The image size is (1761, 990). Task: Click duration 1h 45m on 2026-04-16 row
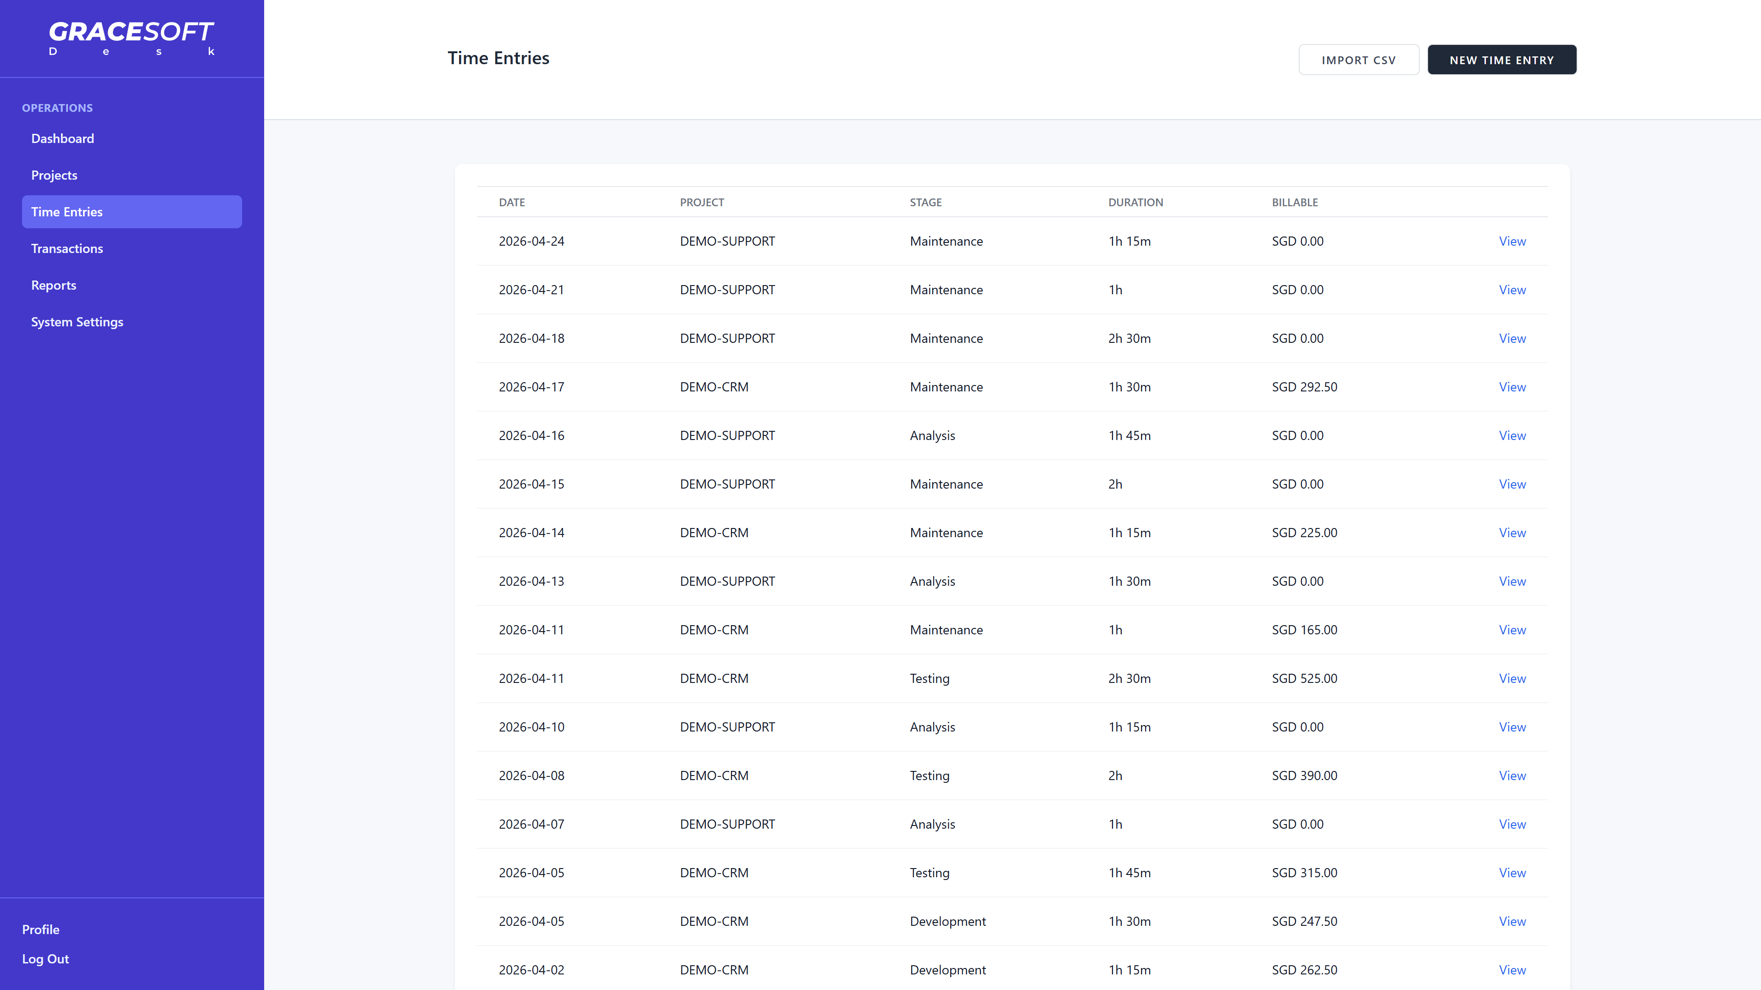click(x=1130, y=435)
